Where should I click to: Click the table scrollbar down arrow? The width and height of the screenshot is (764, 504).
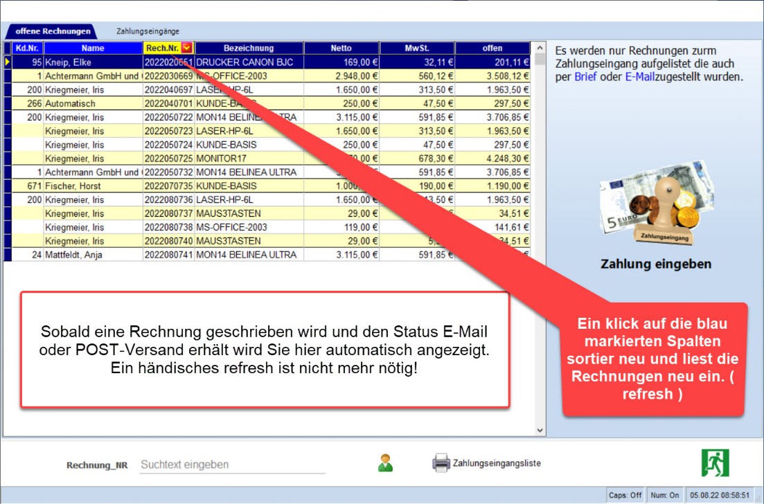pos(540,430)
